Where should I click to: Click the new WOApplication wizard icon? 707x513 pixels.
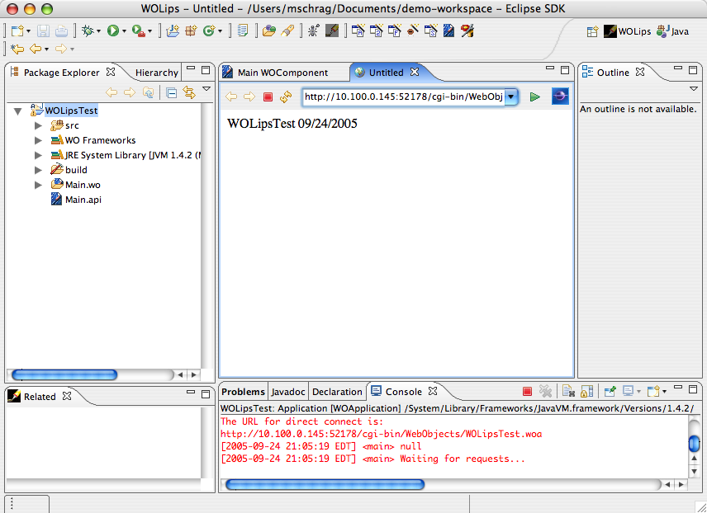358,31
